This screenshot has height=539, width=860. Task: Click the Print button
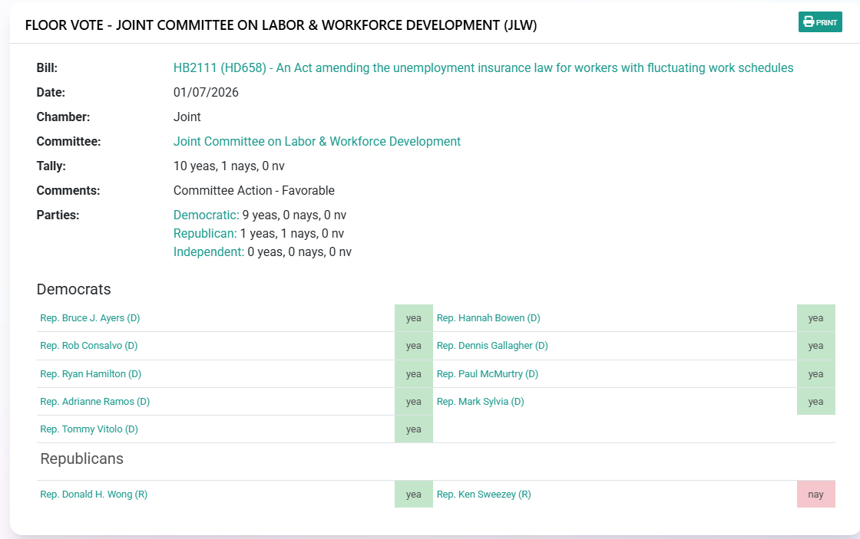click(820, 22)
